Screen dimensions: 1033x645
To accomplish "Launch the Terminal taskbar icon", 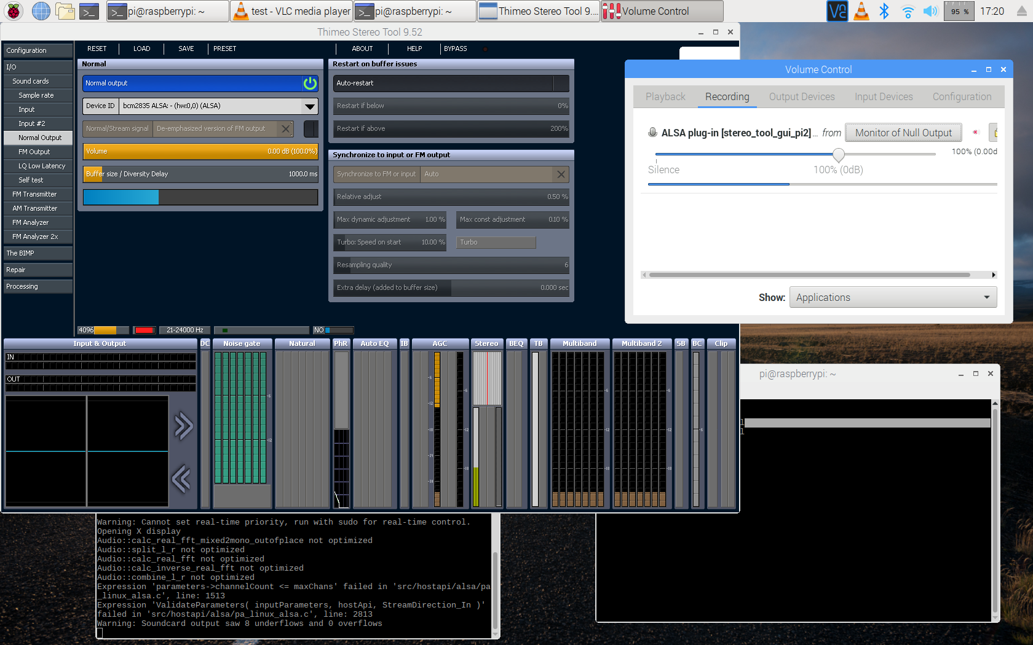I will click(x=89, y=11).
